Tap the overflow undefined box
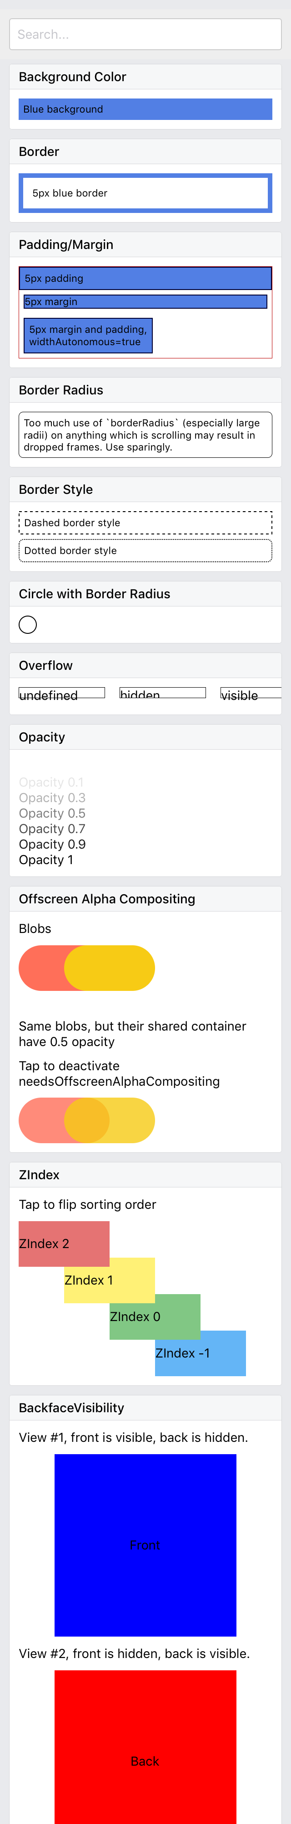This screenshot has width=291, height=1824. [62, 693]
